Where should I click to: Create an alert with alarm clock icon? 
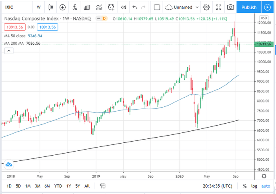(x=111, y=7)
